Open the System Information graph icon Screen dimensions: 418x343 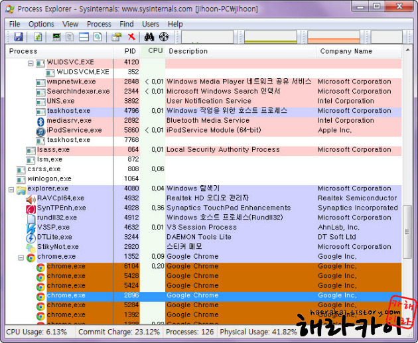tap(56, 36)
